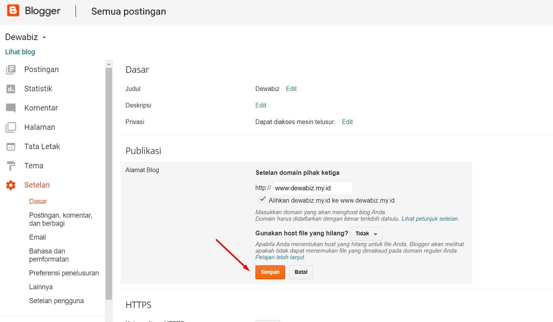Click the Batal button

[301, 272]
